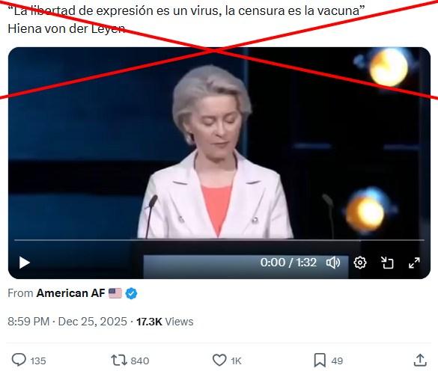The height and width of the screenshot is (371, 438).
Task: Open the 8:59 PM timestamp link
Action: click(x=28, y=322)
